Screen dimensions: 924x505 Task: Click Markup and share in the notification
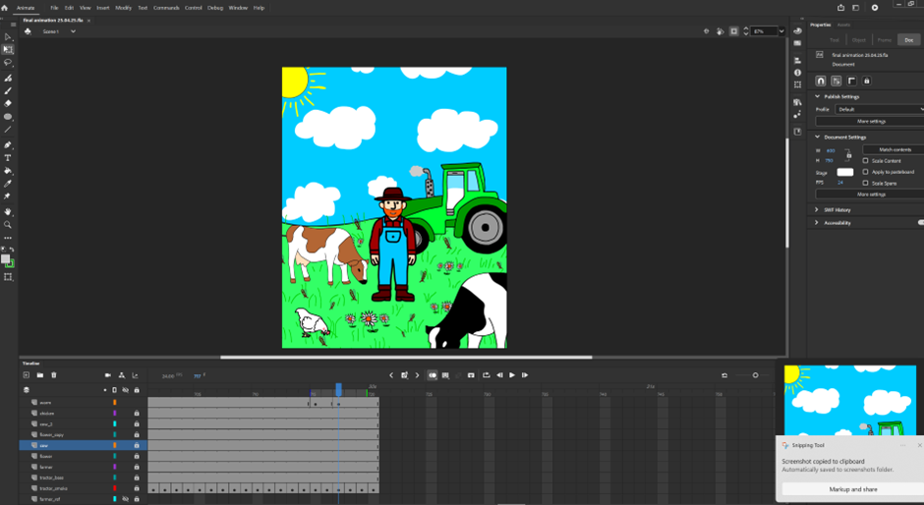pos(850,489)
